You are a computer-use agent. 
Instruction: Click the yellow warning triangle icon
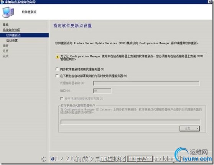57,57
